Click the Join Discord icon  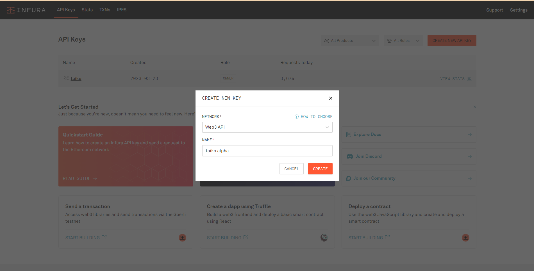click(x=350, y=156)
